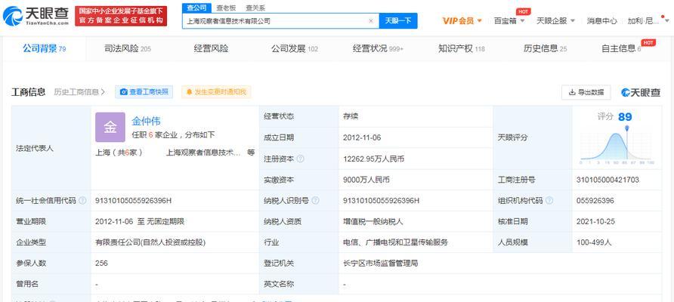Image resolution: width=674 pixels, height=302 pixels.
Task: Select staff size 100-499人
Action: point(594,242)
